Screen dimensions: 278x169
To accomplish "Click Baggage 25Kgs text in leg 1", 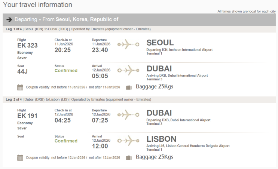I will [155, 87].
